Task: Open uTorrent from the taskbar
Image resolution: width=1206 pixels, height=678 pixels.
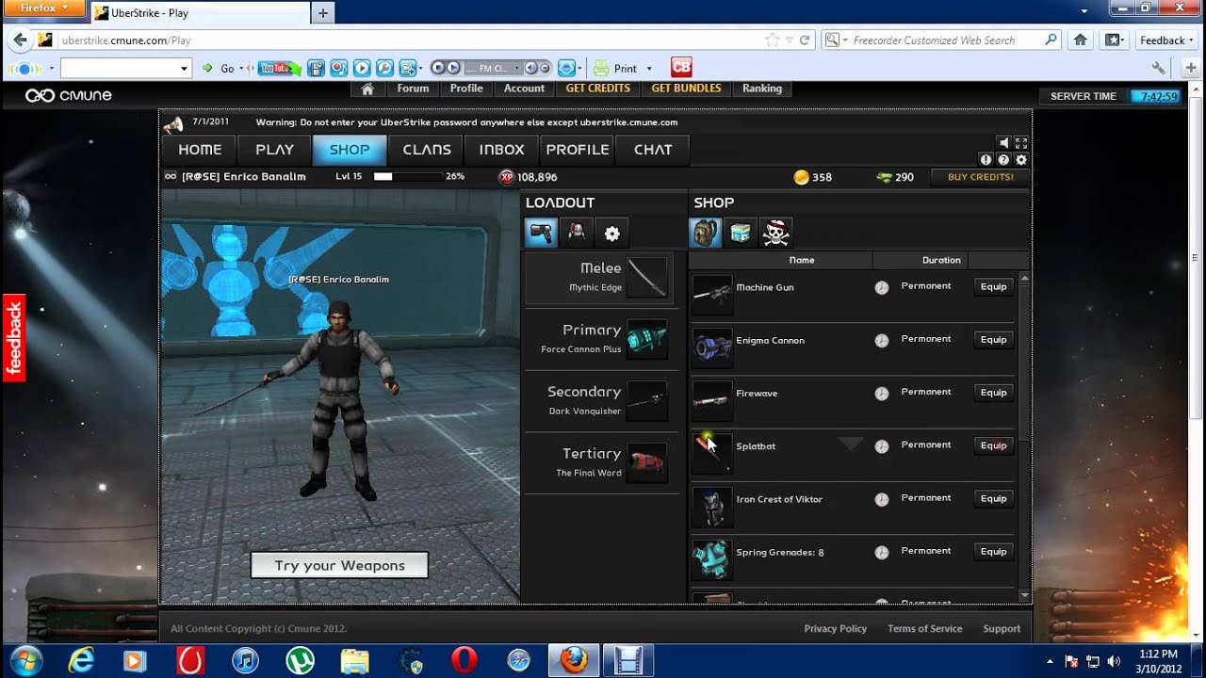Action: [x=301, y=660]
